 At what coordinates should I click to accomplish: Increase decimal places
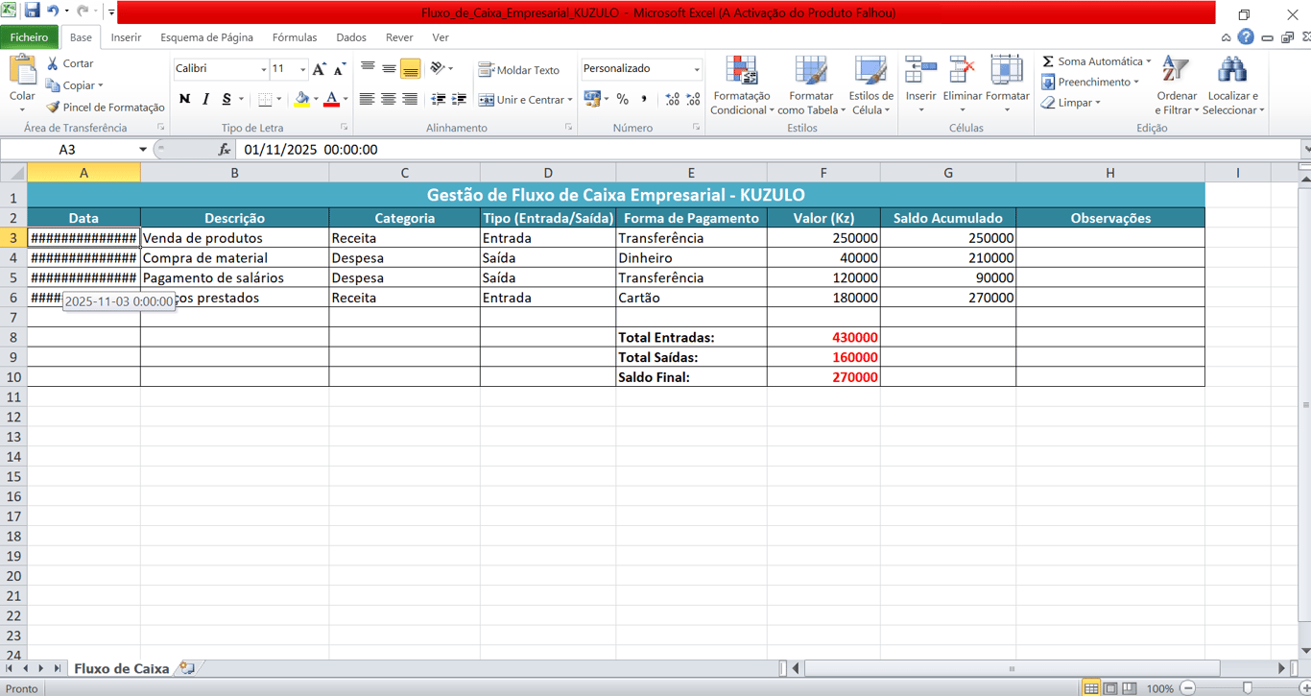tap(672, 99)
